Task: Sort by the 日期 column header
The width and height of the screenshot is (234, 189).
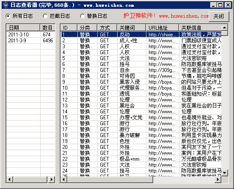Action: click(23, 27)
